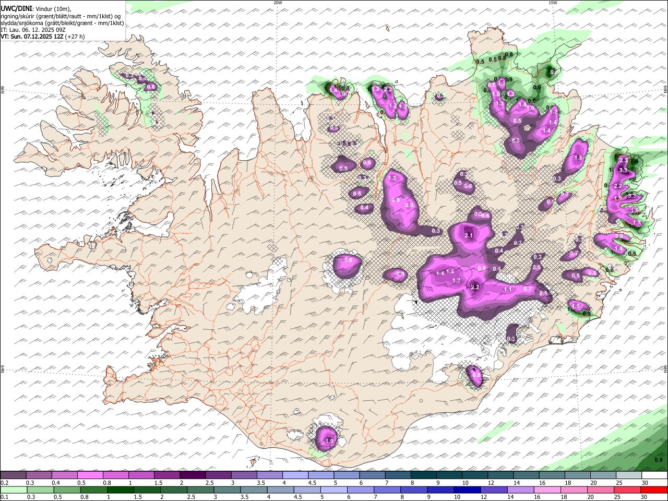
Task: Select the palest green 0.1 swatch, lower legend
Action: click(x=14, y=490)
